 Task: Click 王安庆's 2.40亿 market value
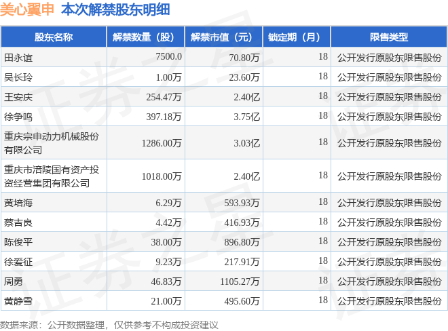[x=247, y=97]
